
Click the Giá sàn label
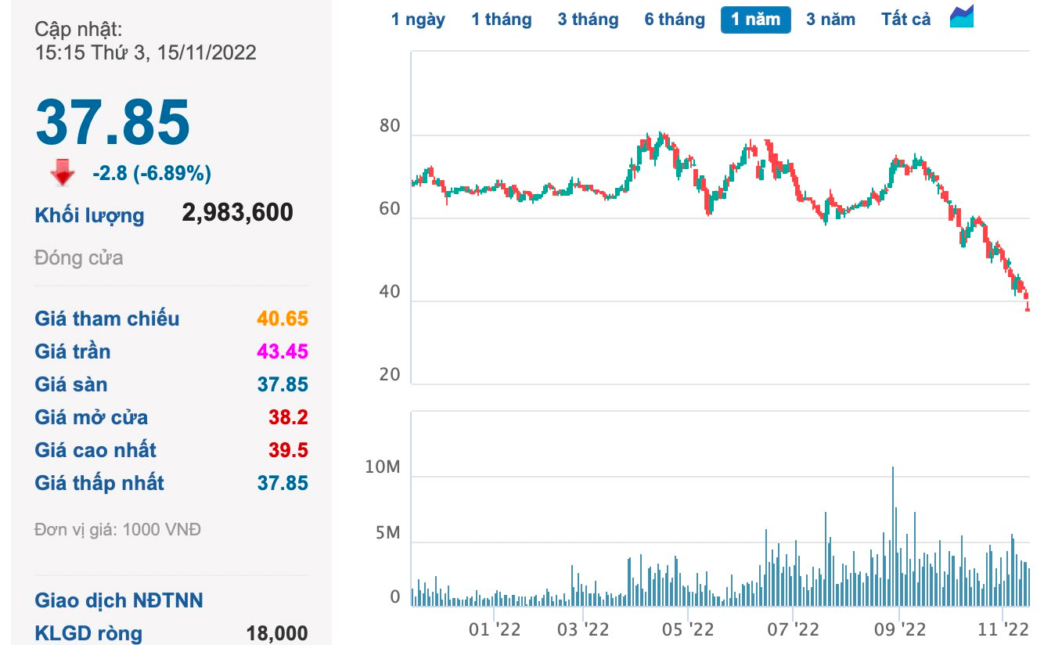coord(71,384)
